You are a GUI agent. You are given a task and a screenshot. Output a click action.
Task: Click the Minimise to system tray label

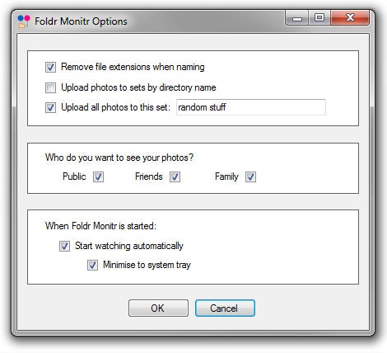pyautogui.click(x=147, y=265)
